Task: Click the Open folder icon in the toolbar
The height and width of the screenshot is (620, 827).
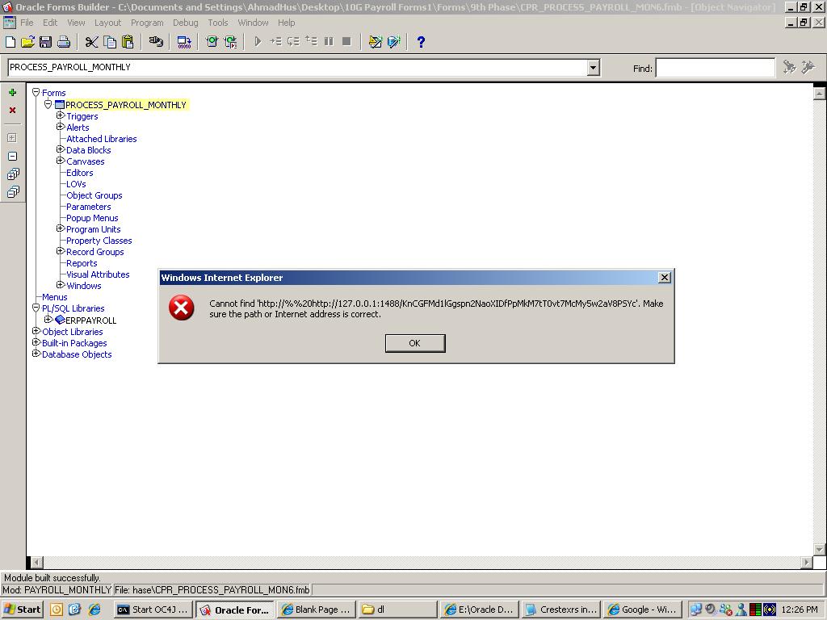Action: click(x=27, y=42)
